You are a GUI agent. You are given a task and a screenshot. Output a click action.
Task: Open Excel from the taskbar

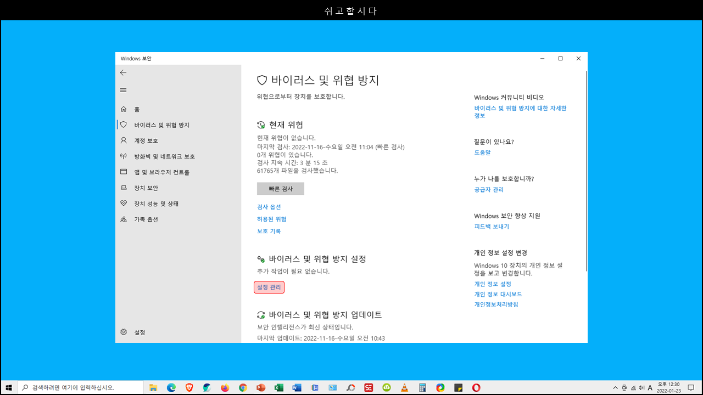coord(279,387)
